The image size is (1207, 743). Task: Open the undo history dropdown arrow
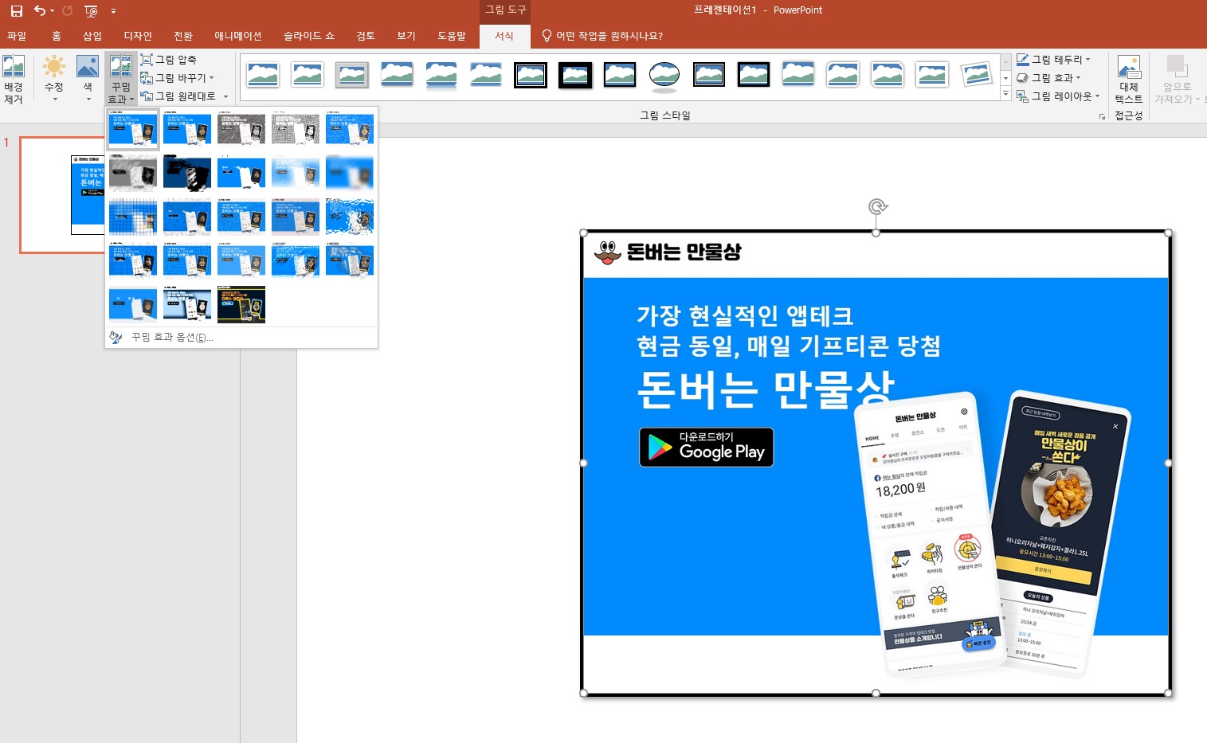click(52, 11)
